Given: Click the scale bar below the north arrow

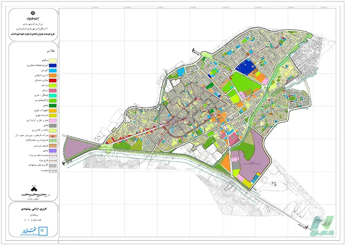Looking at the screenshot, I should coord(34,195).
